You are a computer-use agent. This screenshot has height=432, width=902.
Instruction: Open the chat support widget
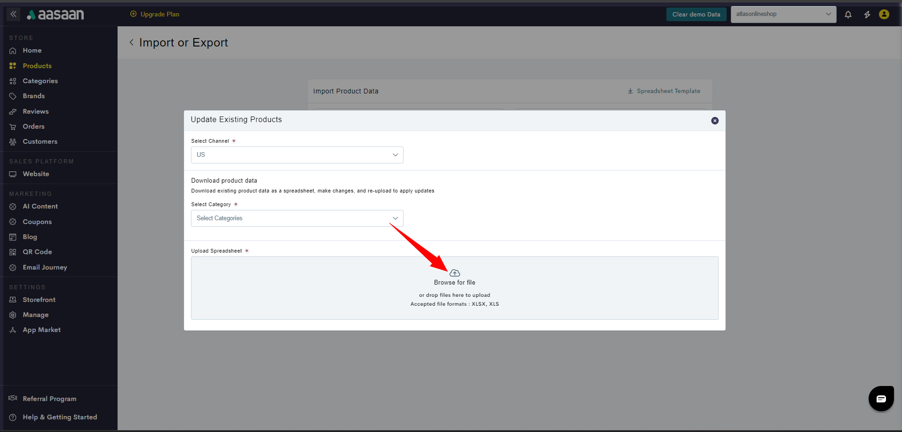880,399
